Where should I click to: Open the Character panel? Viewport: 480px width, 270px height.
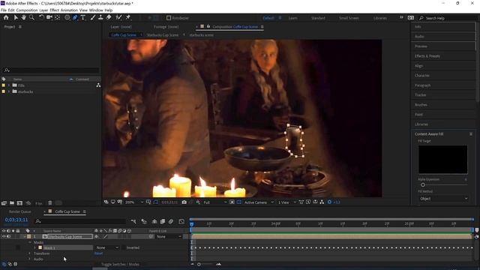coord(422,75)
